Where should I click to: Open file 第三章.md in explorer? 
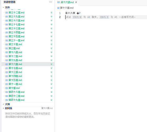(28, 48)
